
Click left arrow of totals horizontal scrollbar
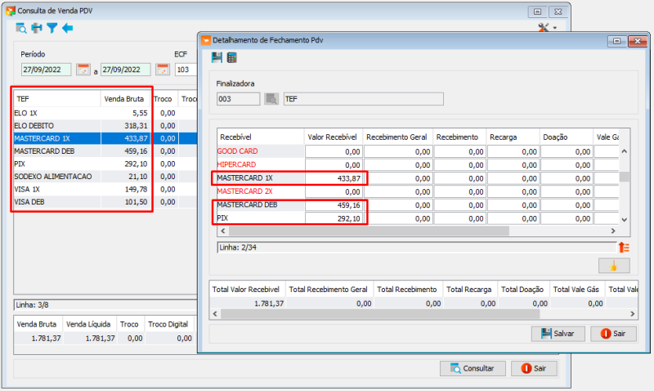tap(215, 313)
